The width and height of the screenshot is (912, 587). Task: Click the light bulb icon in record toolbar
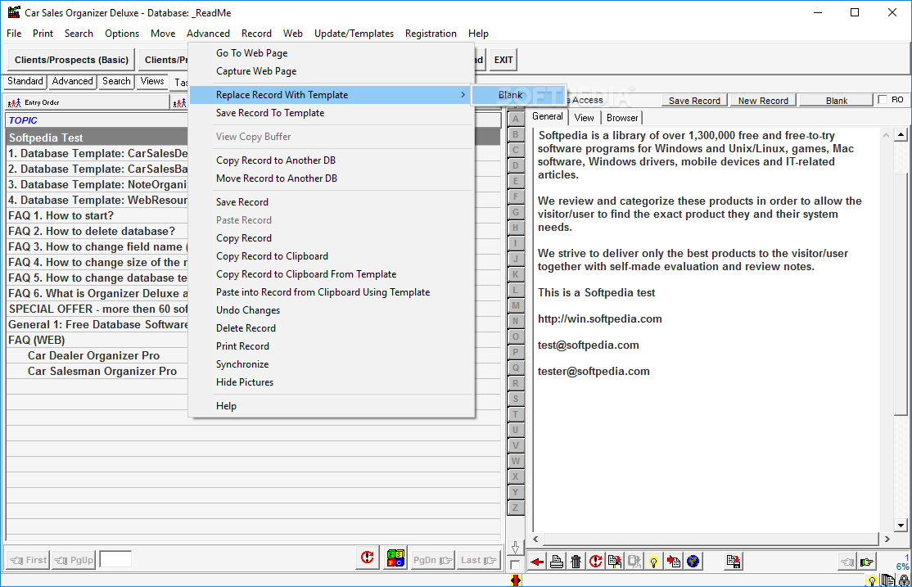[x=654, y=562]
